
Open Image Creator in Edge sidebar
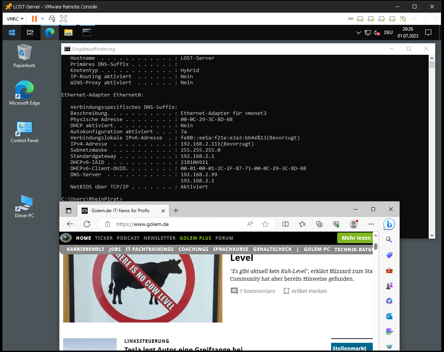(x=389, y=332)
